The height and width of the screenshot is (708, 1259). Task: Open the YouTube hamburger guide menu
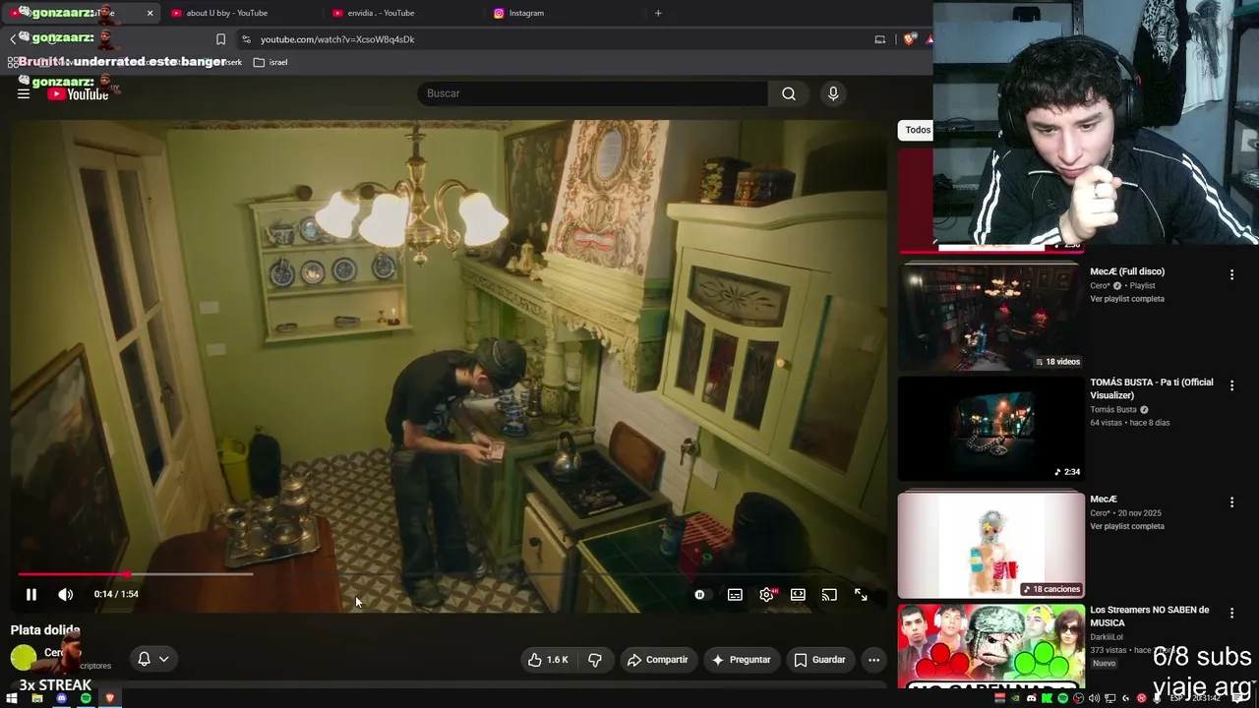tap(24, 93)
